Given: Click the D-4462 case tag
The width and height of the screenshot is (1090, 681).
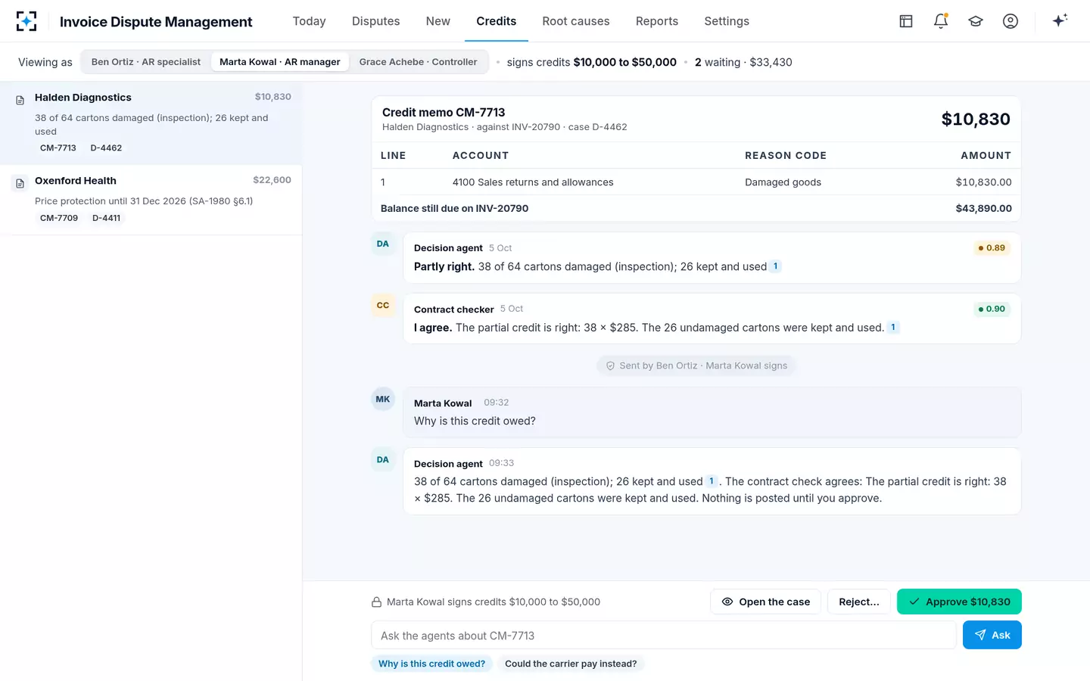Looking at the screenshot, I should [106, 148].
